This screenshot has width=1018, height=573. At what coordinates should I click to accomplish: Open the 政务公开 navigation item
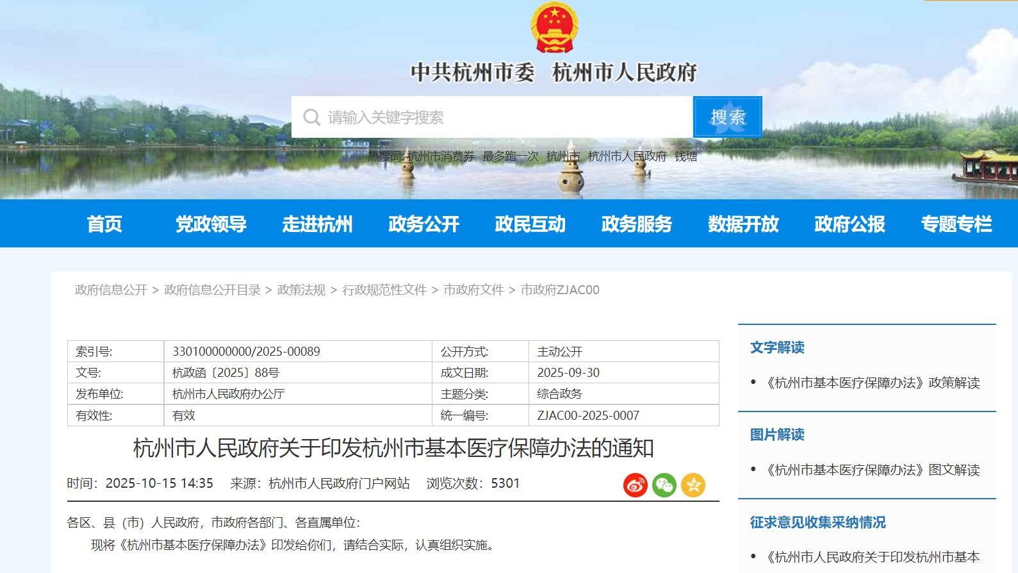click(x=424, y=224)
